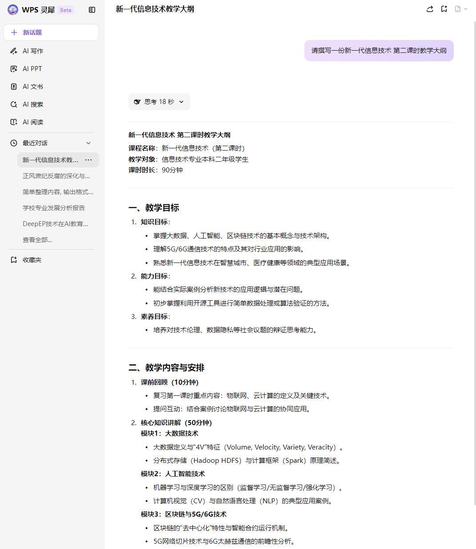
Task: Open AI 写作 from the sidebar
Action: click(x=33, y=51)
